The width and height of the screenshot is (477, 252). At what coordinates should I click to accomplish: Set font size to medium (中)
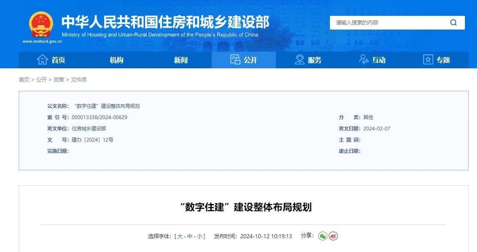pos(190,236)
